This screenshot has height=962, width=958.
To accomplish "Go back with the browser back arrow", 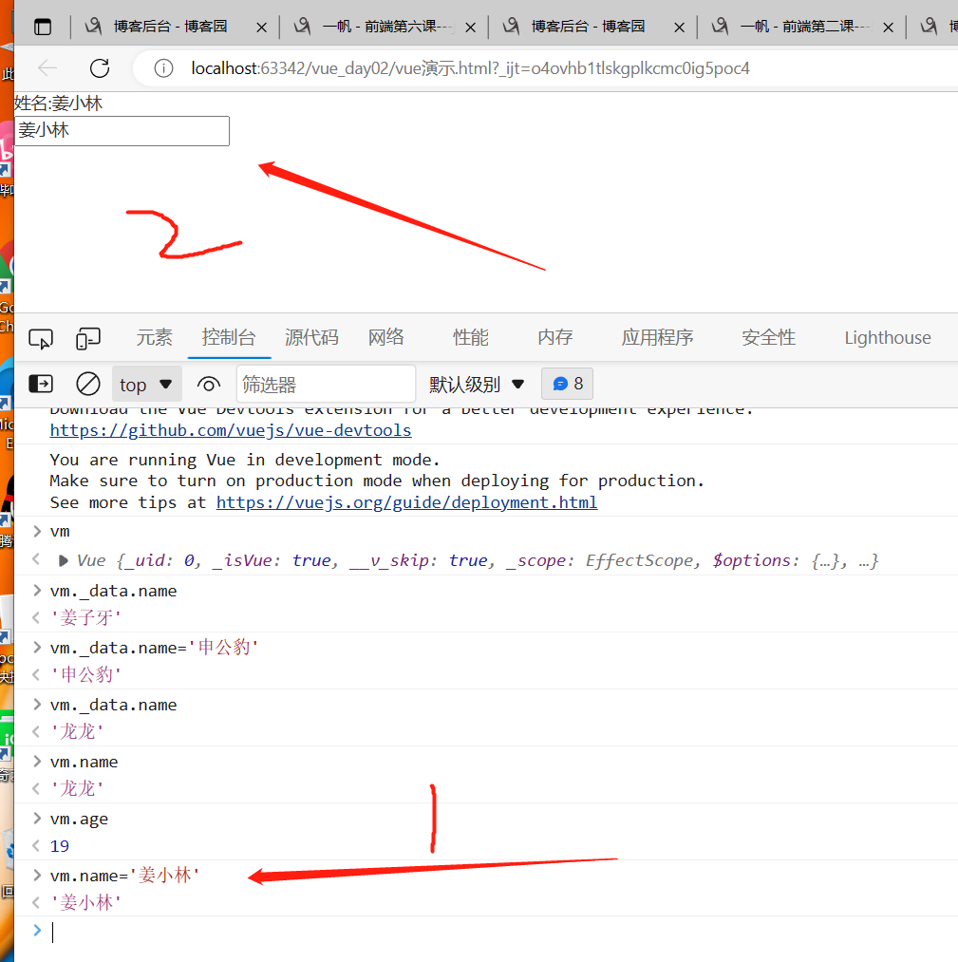I will click(47, 68).
